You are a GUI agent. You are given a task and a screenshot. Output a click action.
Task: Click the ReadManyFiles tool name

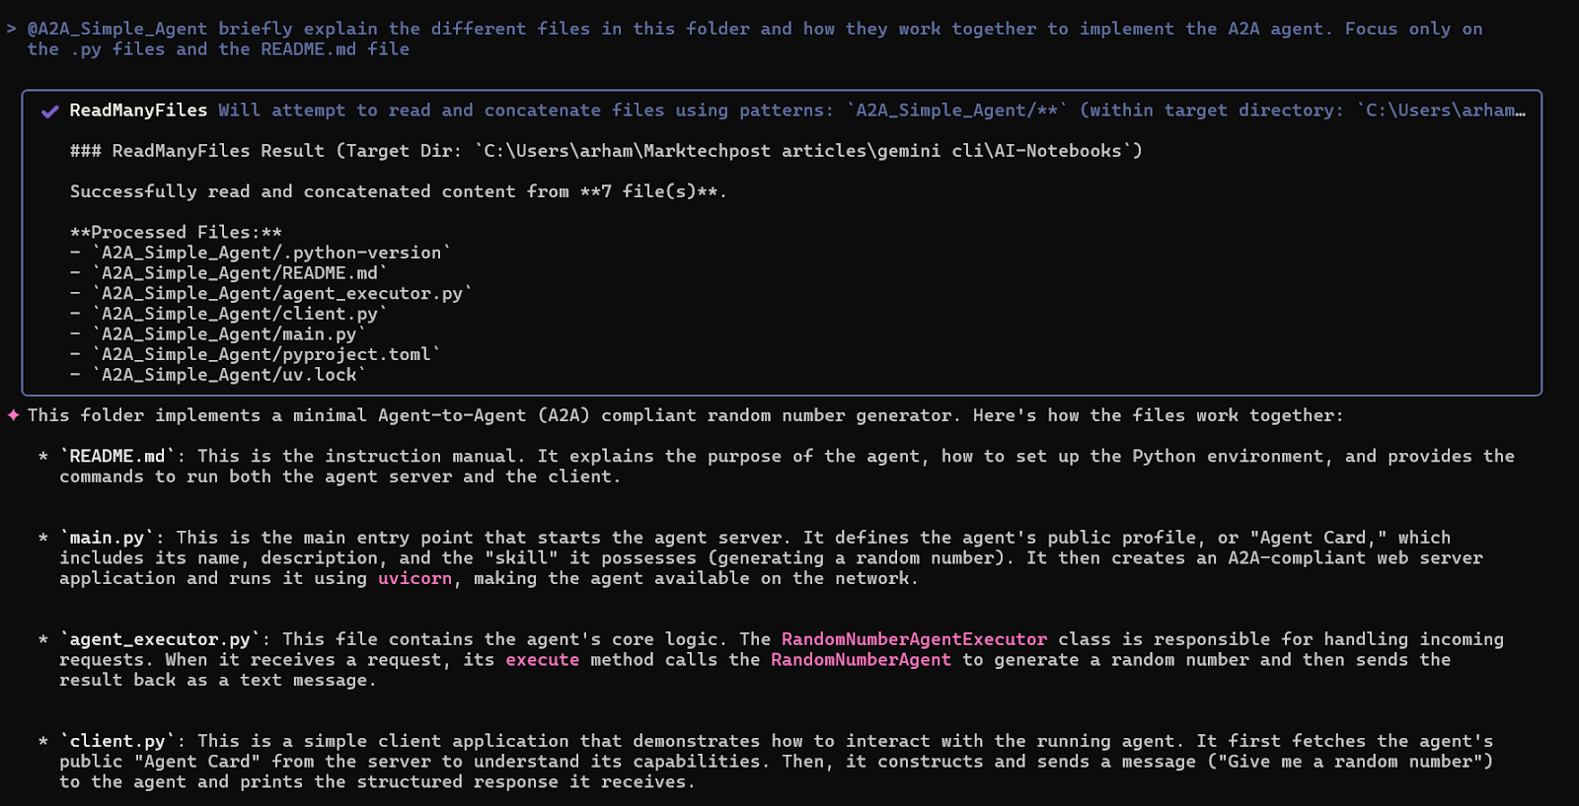pos(138,110)
